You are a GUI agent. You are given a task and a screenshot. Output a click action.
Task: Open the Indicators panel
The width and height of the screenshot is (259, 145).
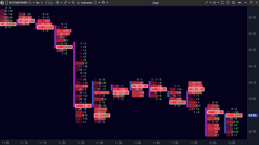coord(85,3)
